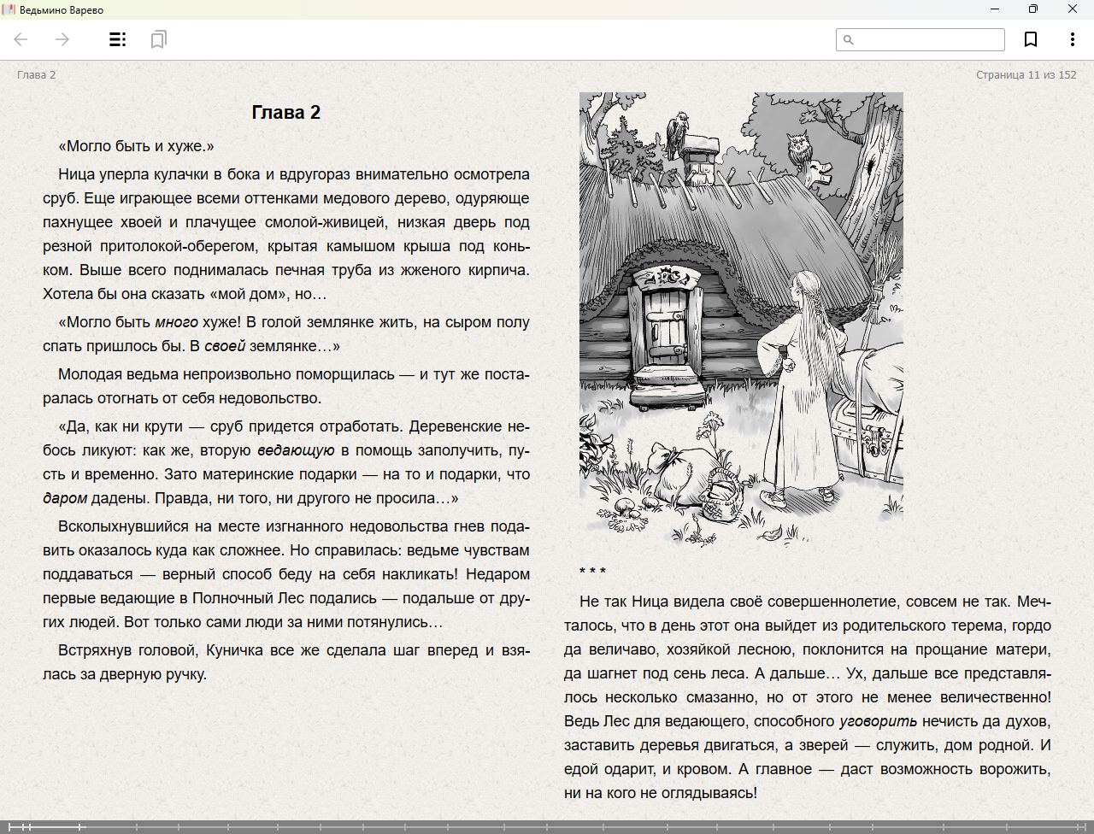Click the reading progress bar at bottom
1094x834 pixels.
[x=547, y=826]
